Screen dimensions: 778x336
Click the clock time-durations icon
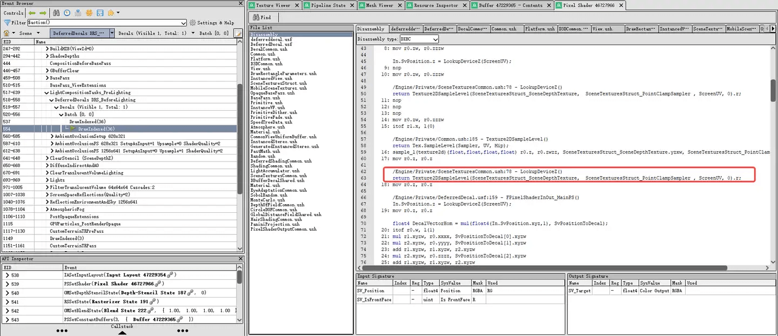click(66, 12)
